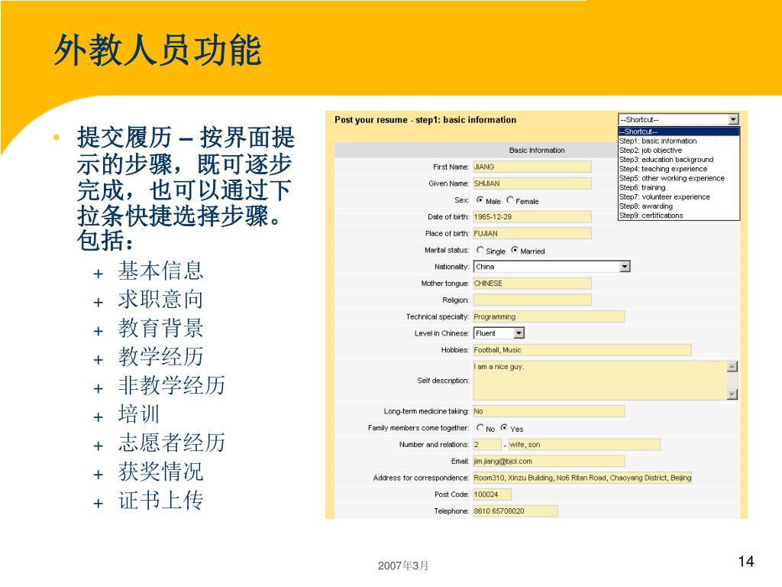Click the bullet item 培训
782x587 pixels.
point(139,413)
